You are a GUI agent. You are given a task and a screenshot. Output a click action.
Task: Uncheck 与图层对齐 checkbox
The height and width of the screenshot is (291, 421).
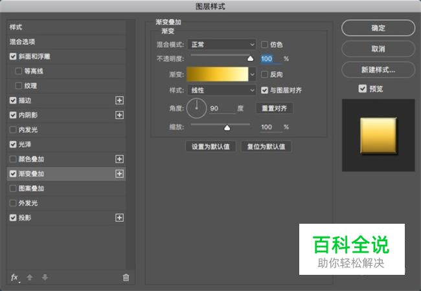pos(264,91)
